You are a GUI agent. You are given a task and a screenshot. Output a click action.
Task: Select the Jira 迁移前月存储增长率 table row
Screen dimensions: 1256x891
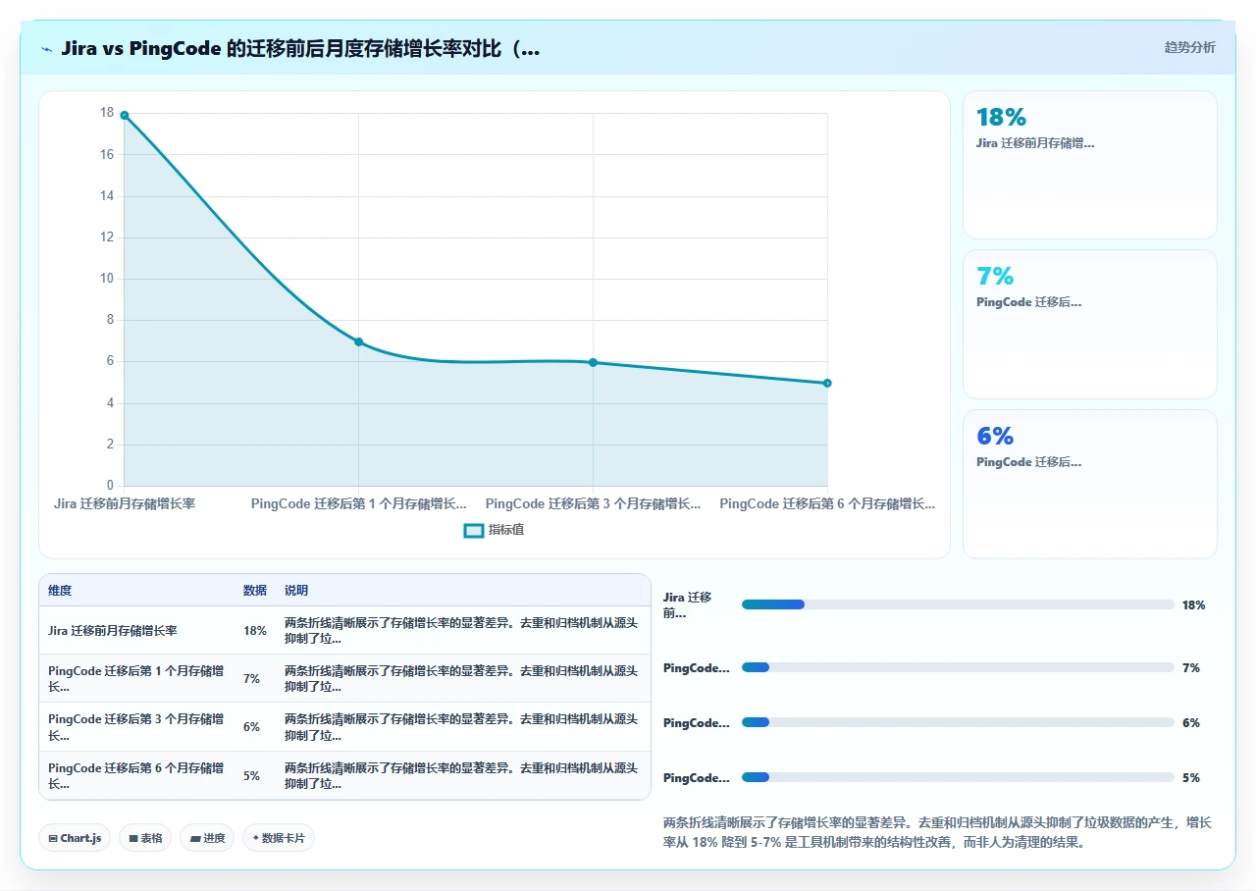(x=344, y=630)
